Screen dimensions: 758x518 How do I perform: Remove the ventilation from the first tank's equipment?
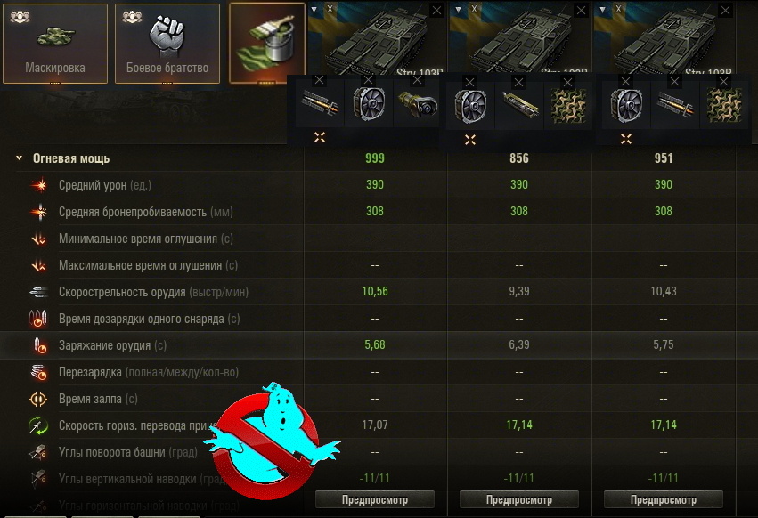pyautogui.click(x=369, y=80)
